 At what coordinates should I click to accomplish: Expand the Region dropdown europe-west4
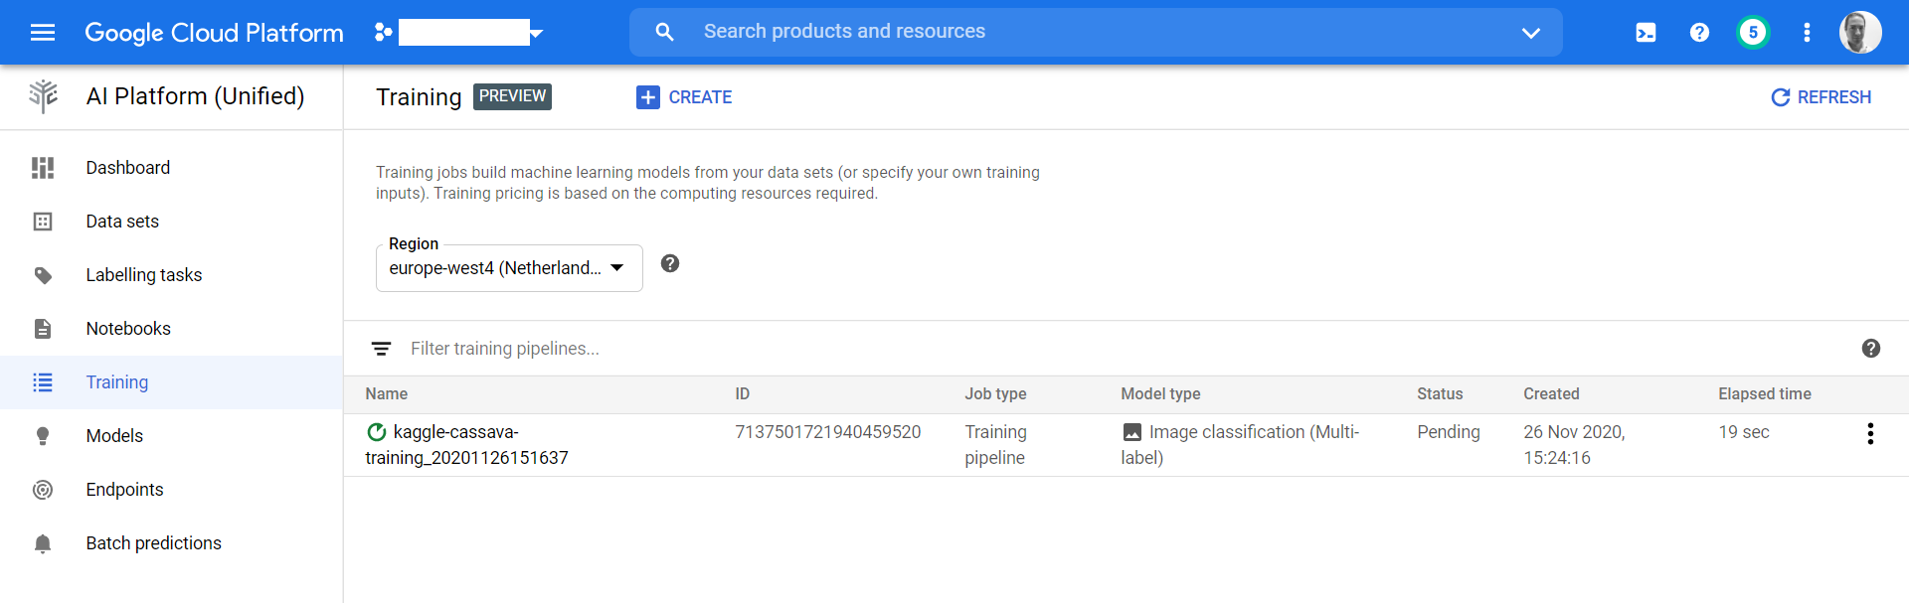pos(509,268)
